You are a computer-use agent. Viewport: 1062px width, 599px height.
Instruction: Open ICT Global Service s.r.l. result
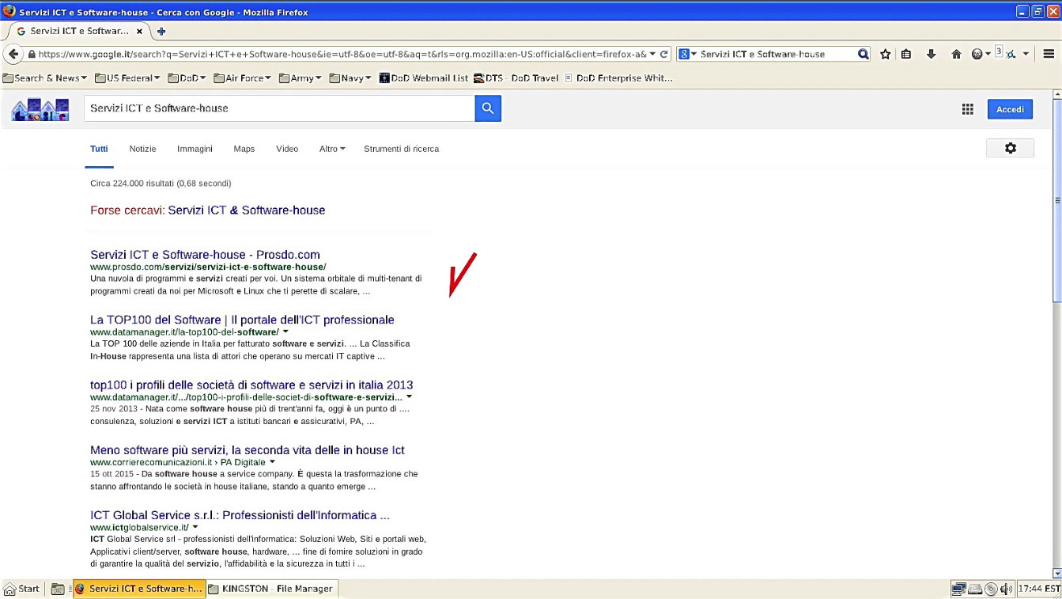[x=240, y=515]
